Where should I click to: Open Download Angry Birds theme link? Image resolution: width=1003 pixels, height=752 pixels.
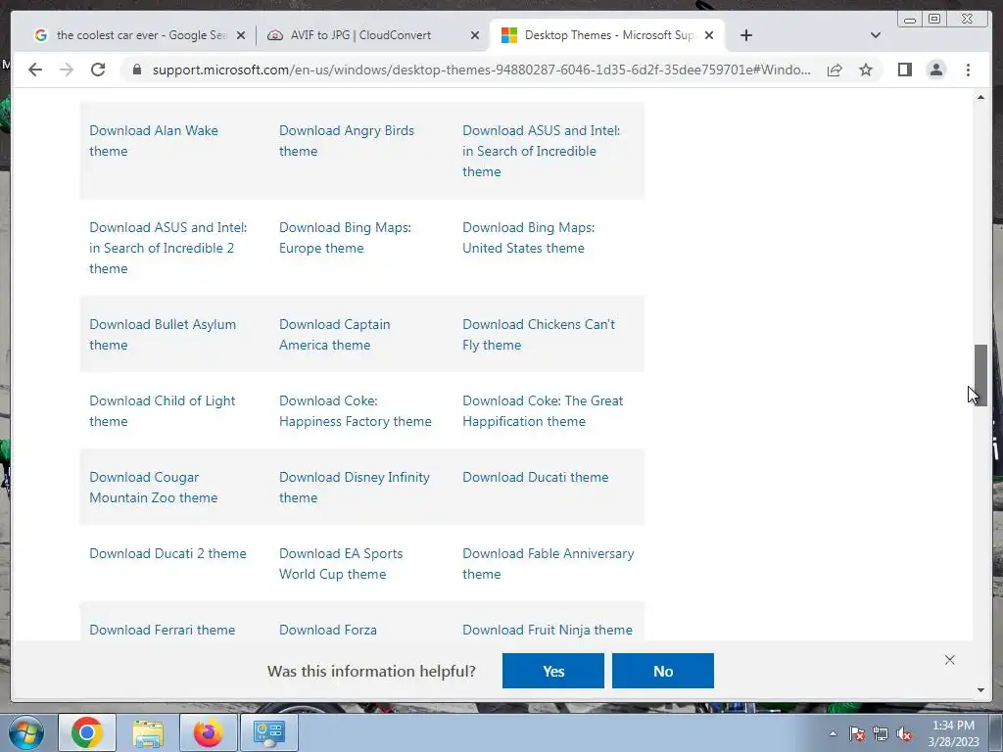pos(346,141)
